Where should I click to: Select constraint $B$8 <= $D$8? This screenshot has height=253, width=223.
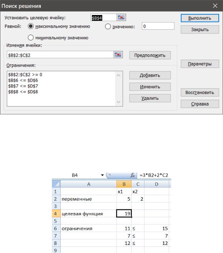23,92
